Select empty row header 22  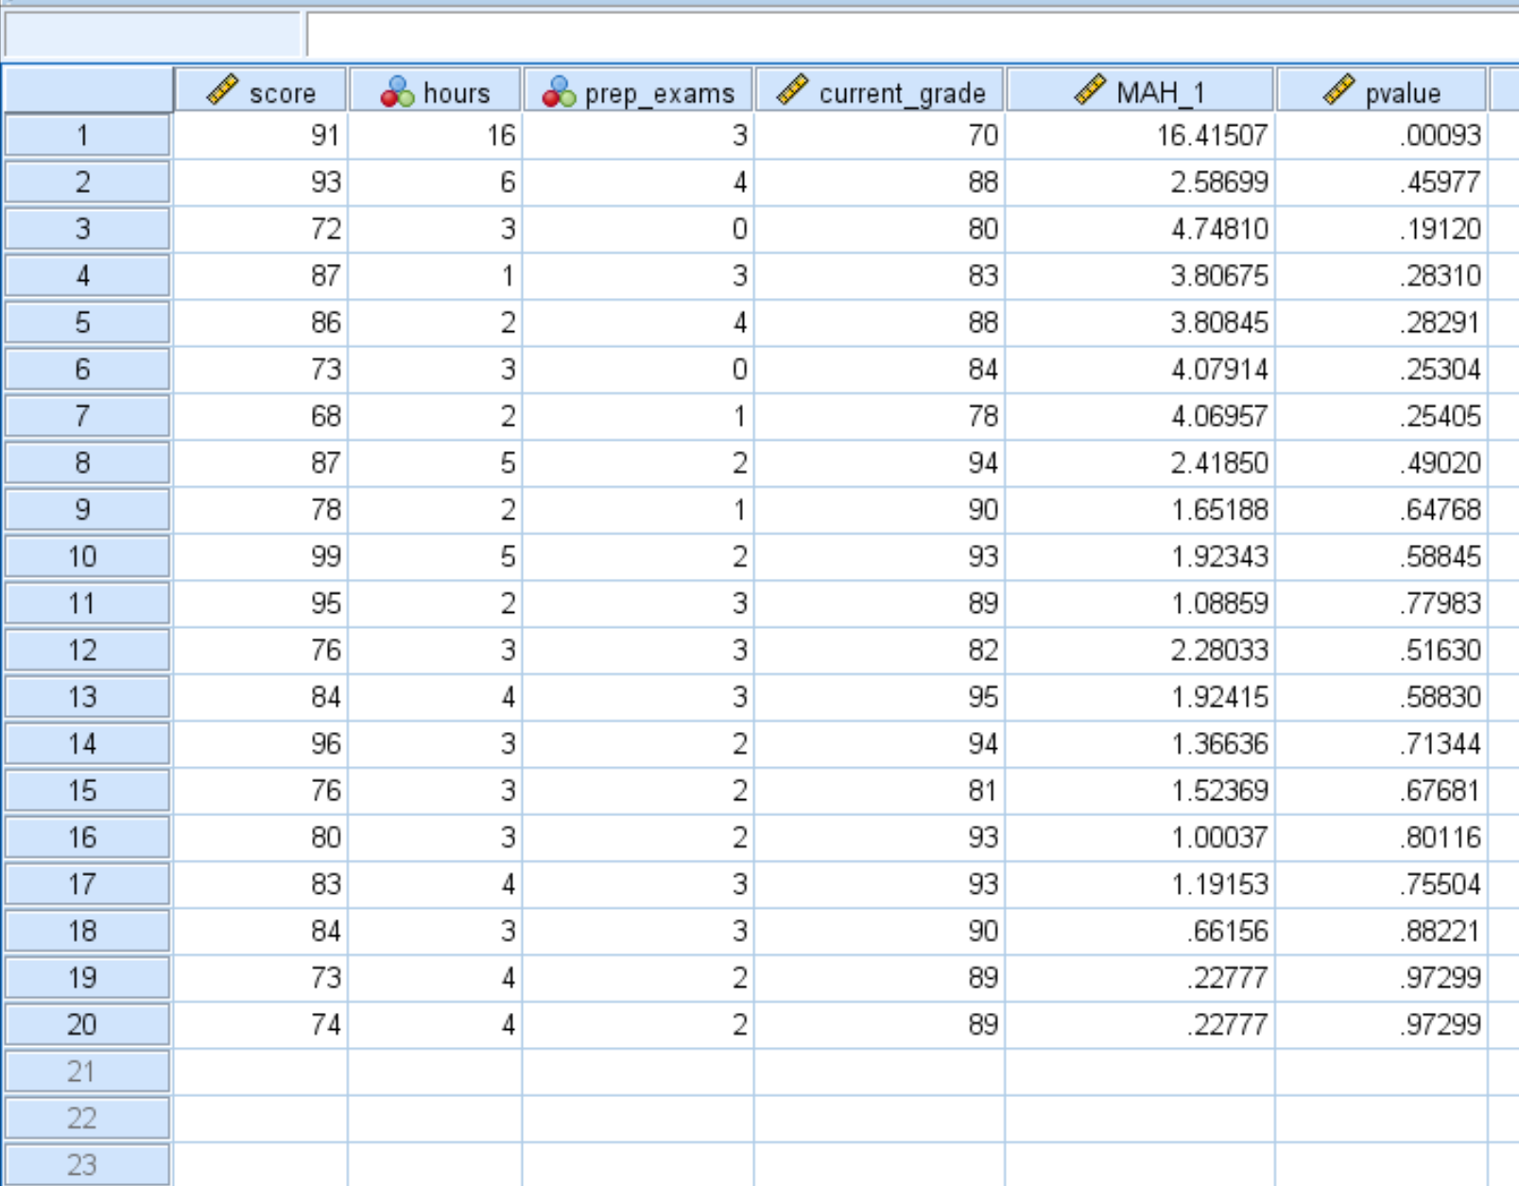pyautogui.click(x=87, y=1118)
